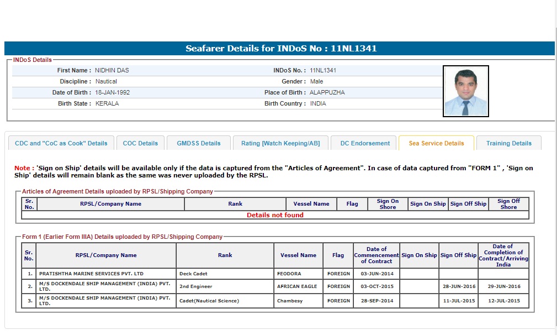Click the Sea Service Details tab
Image resolution: width=557 pixels, height=335 pixels.
[x=436, y=143]
